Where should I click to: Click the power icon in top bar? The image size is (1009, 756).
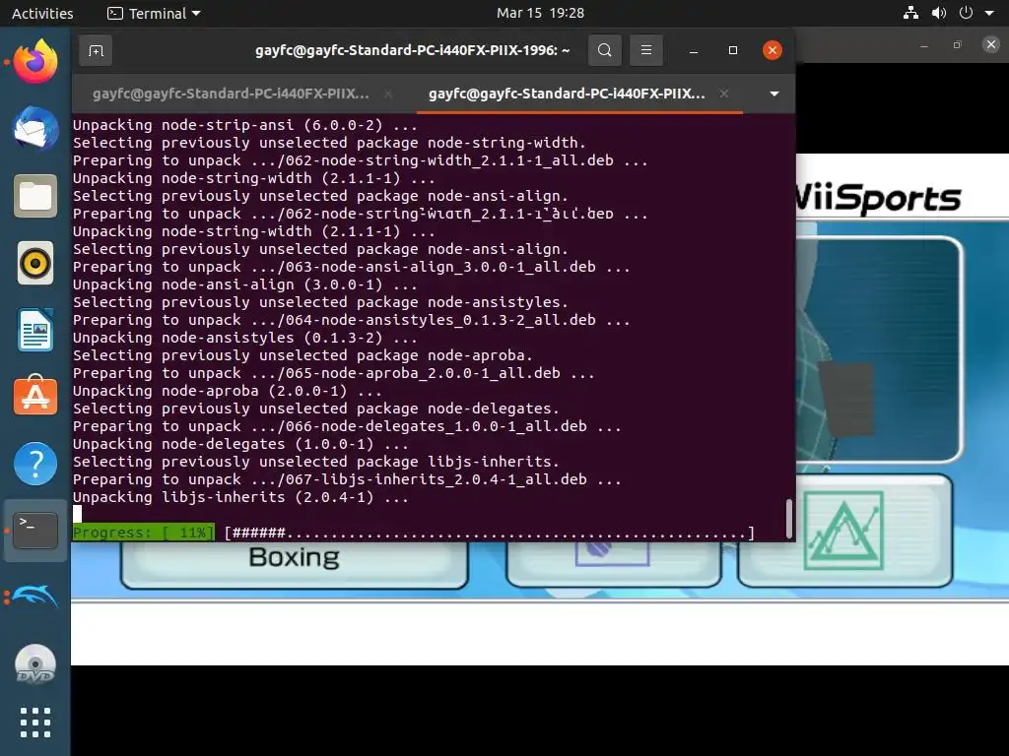966,13
